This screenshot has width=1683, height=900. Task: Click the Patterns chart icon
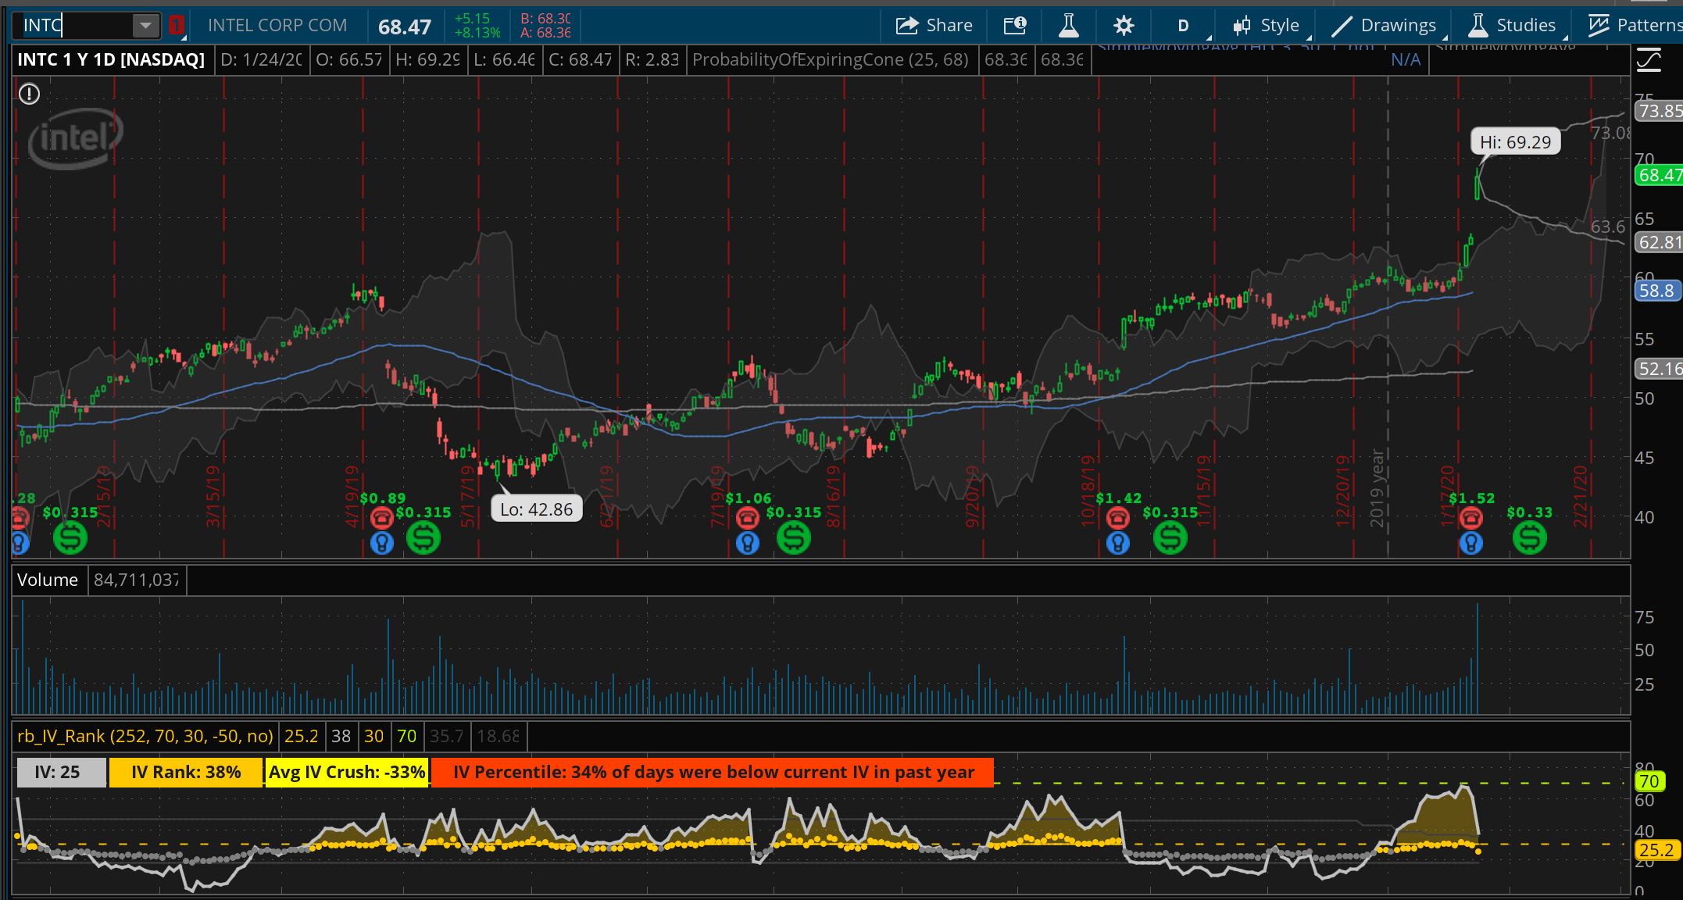pyautogui.click(x=1599, y=26)
